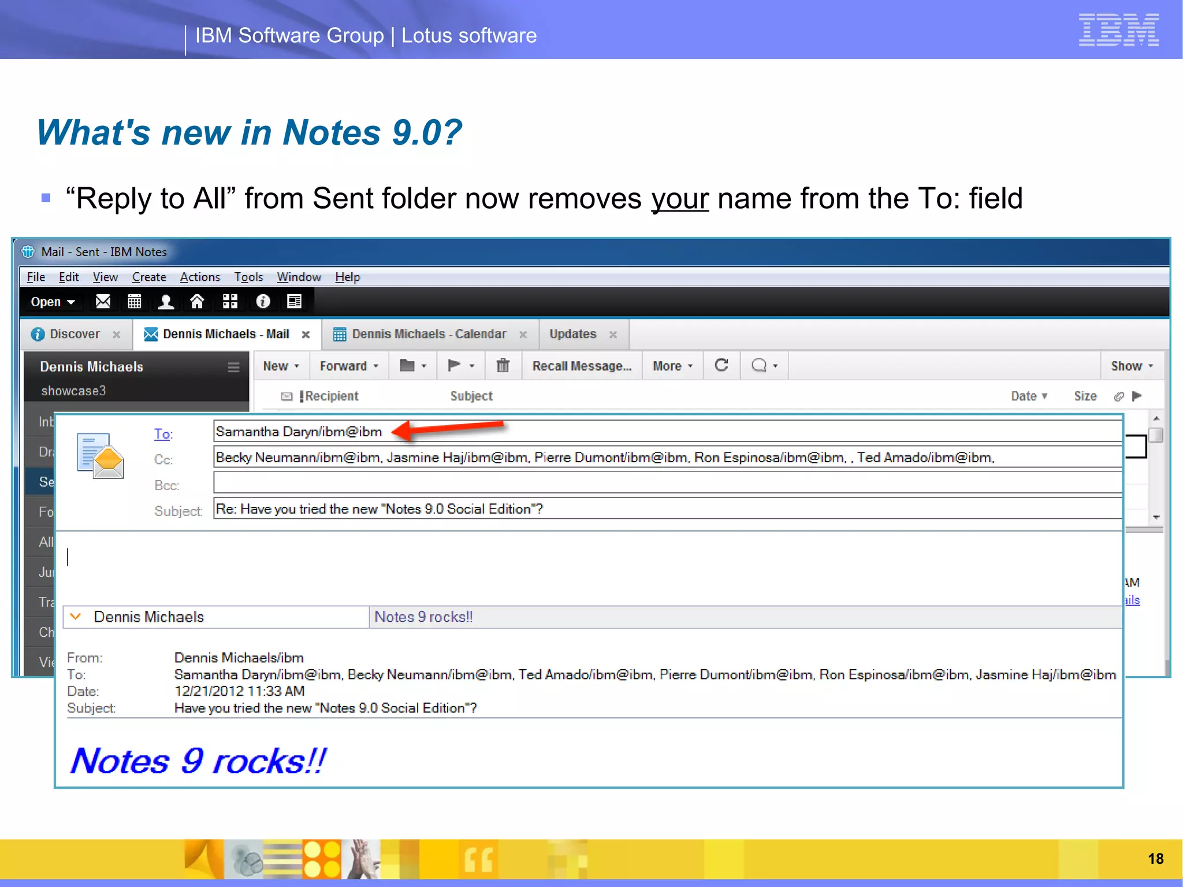Click the Recipient column header
1183x887 pixels.
pyautogui.click(x=332, y=396)
